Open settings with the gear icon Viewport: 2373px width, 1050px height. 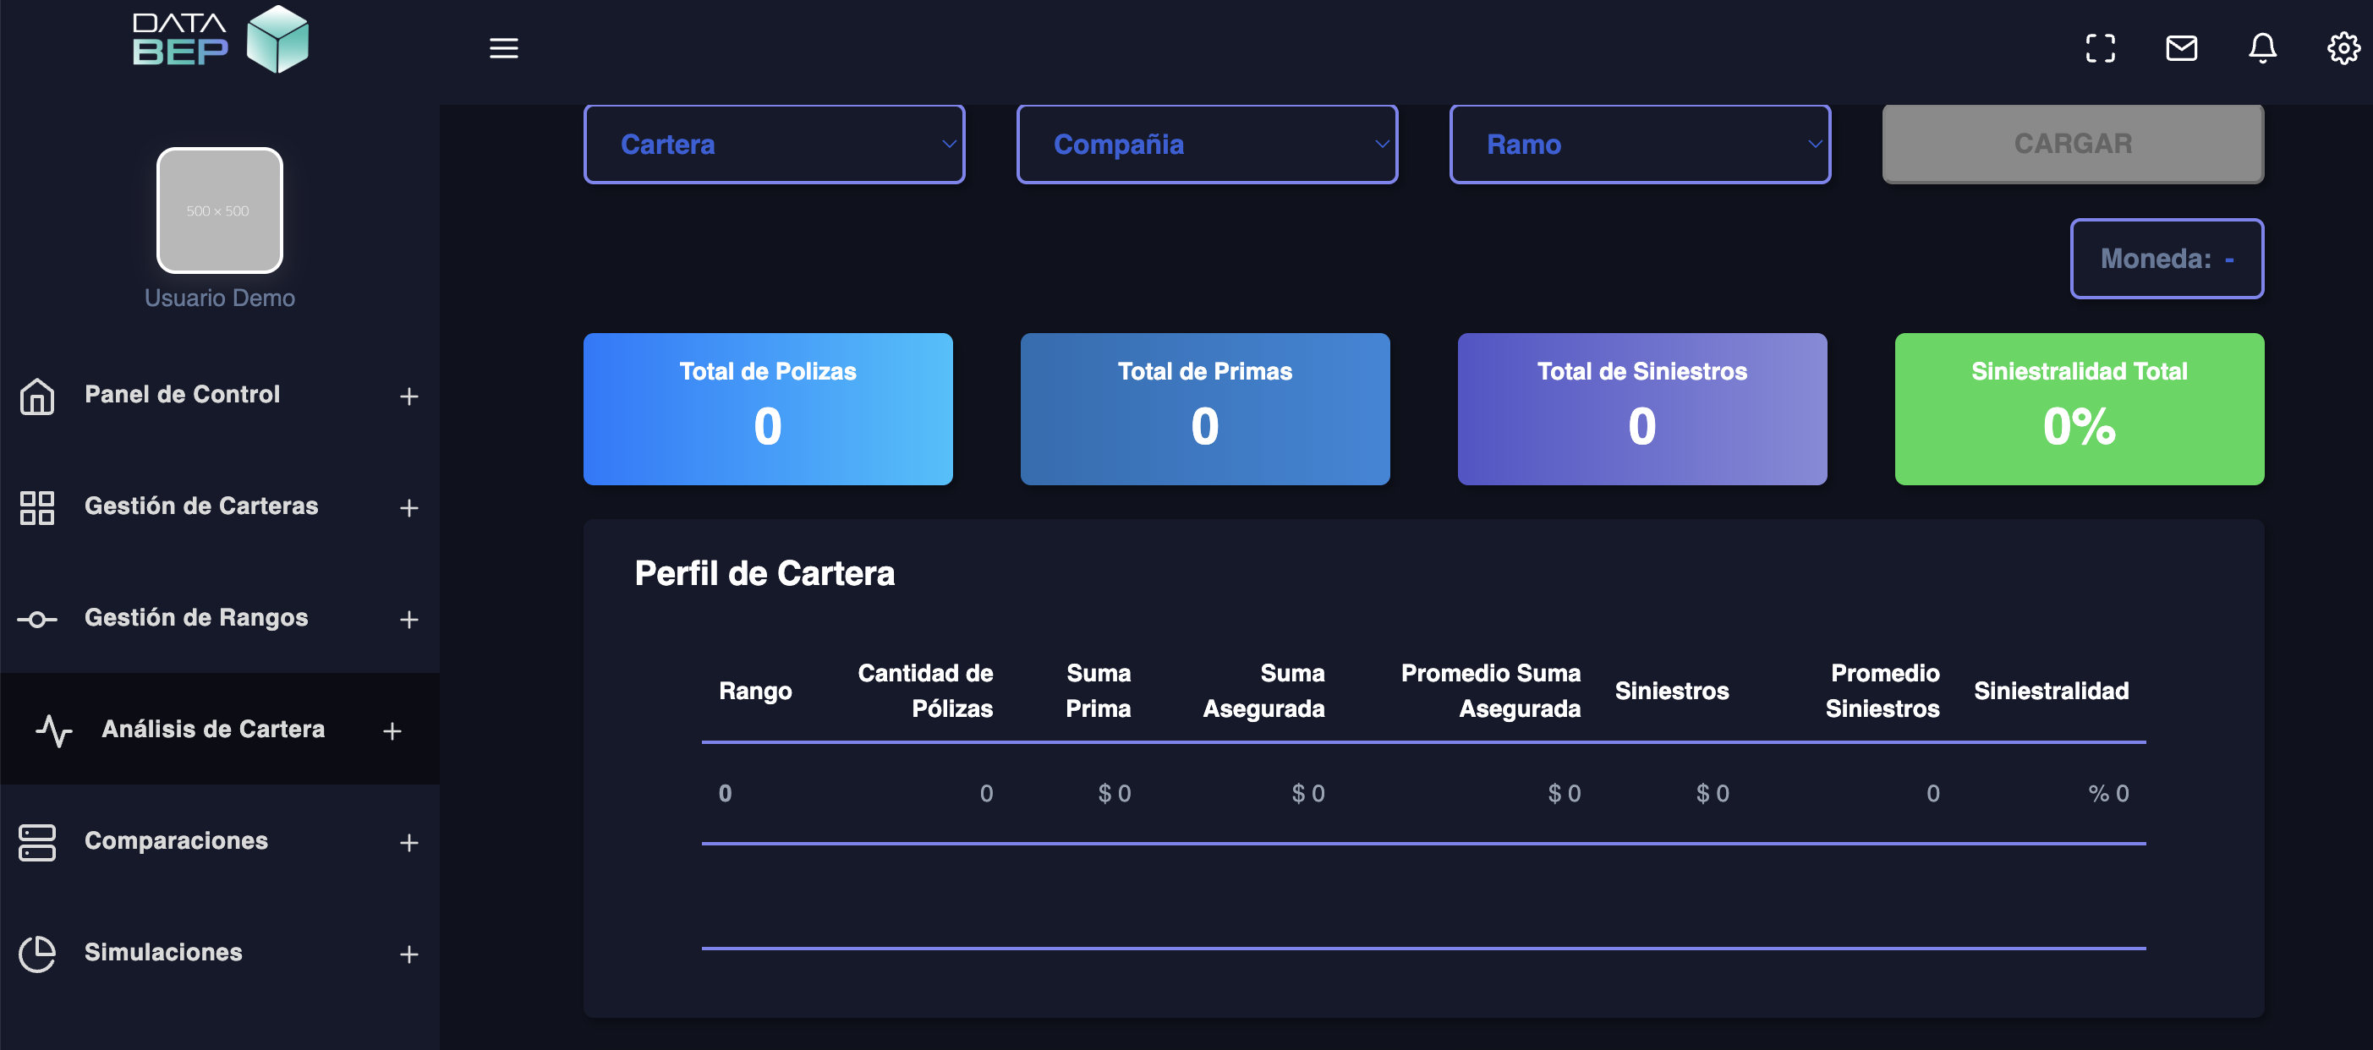point(2343,48)
